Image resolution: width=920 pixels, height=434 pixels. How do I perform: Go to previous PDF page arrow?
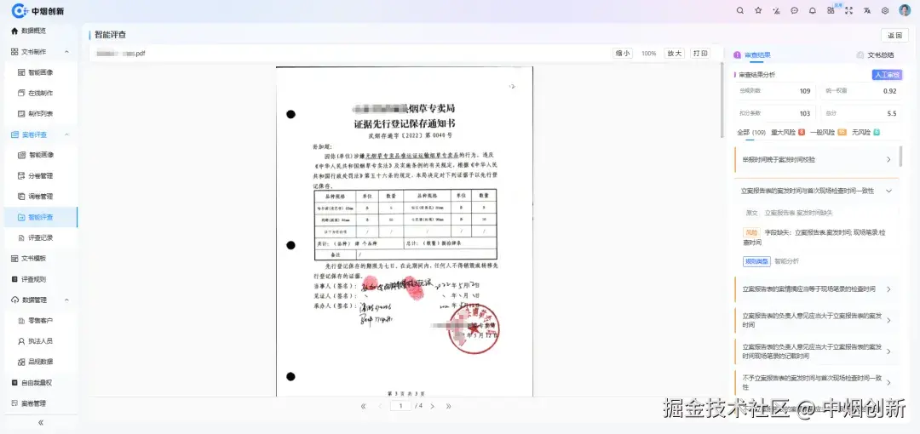click(380, 406)
